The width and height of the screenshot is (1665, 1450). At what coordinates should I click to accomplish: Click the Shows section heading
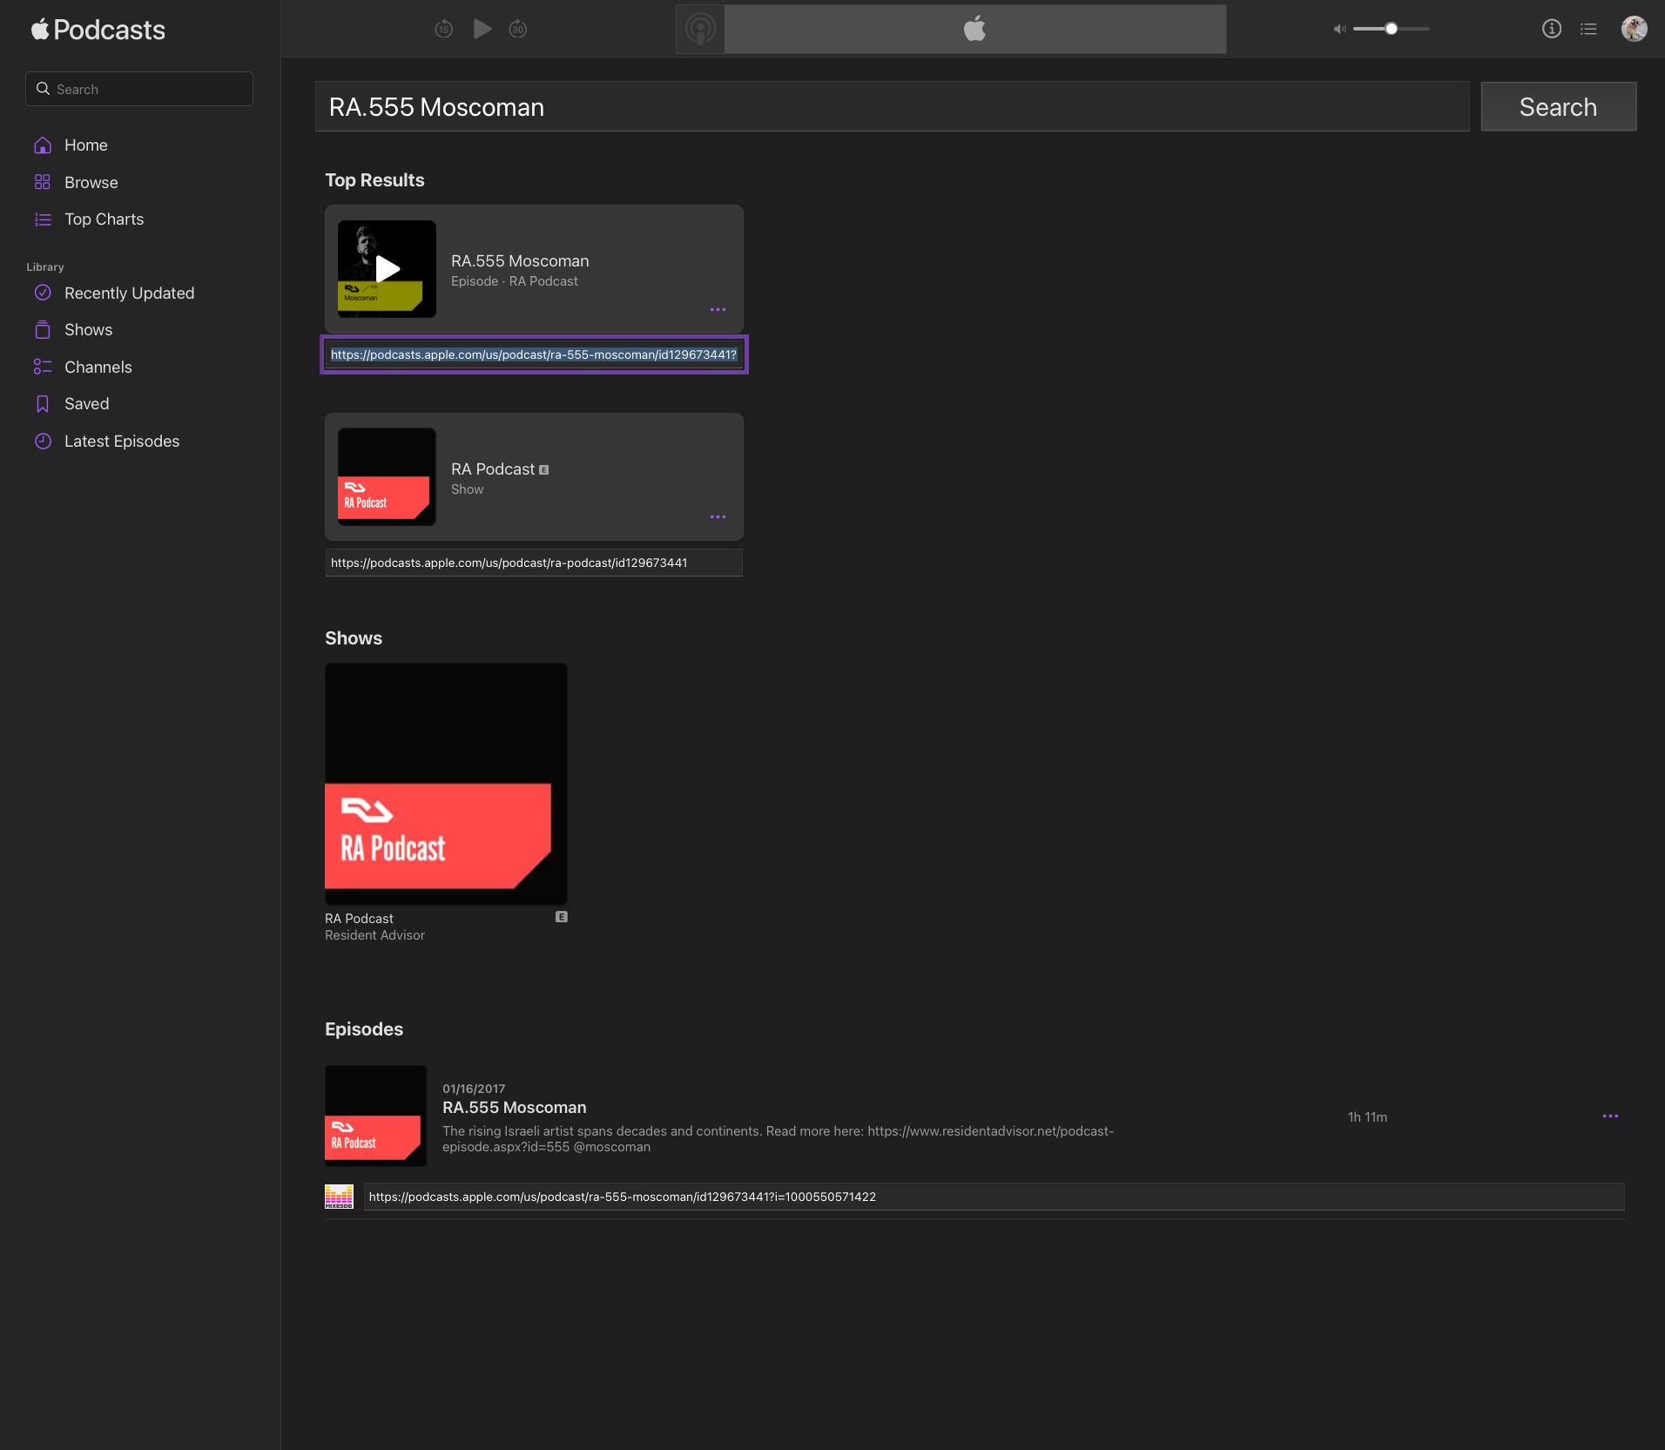354,638
